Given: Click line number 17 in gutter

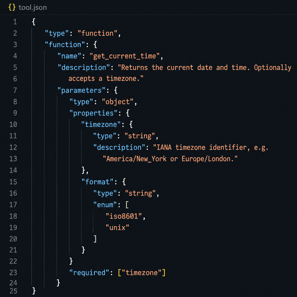Looking at the screenshot, I should click(x=13, y=205).
